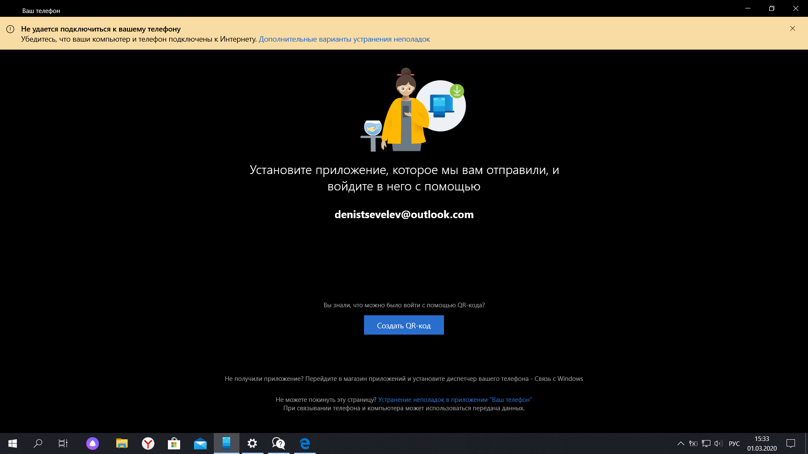The height and width of the screenshot is (454, 808).
Task: Dismiss the connection warning banner
Action: 792,29
